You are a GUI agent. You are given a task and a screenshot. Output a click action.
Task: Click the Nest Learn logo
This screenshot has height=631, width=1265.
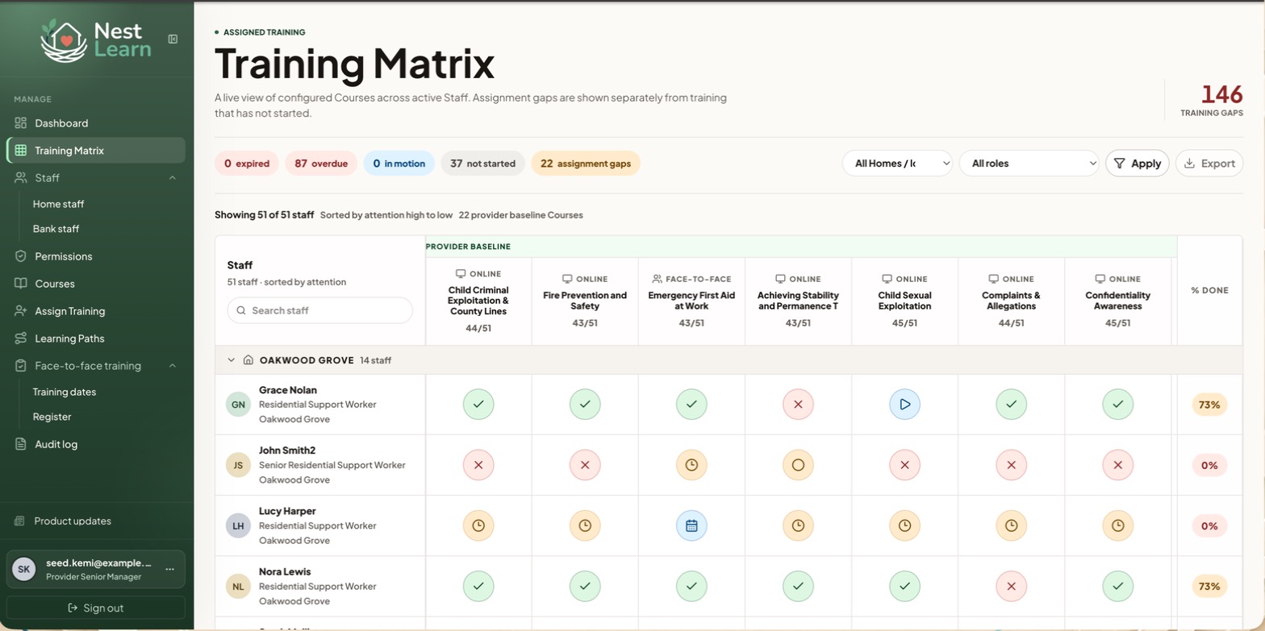[96, 40]
